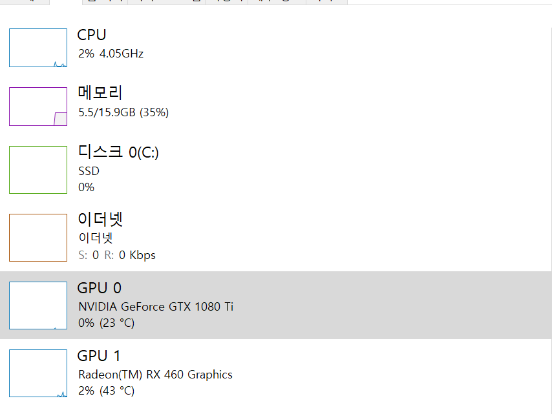Select the GPU 1 graph thumbnail

[x=38, y=373]
